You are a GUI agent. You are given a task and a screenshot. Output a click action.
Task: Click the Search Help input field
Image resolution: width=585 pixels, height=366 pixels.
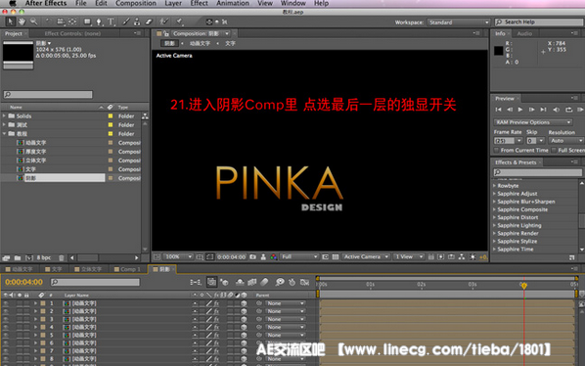(540, 22)
